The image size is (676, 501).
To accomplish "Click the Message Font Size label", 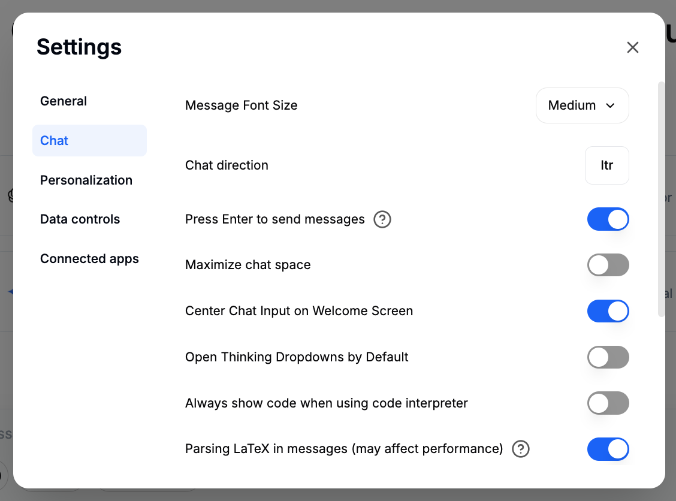I will tap(241, 105).
